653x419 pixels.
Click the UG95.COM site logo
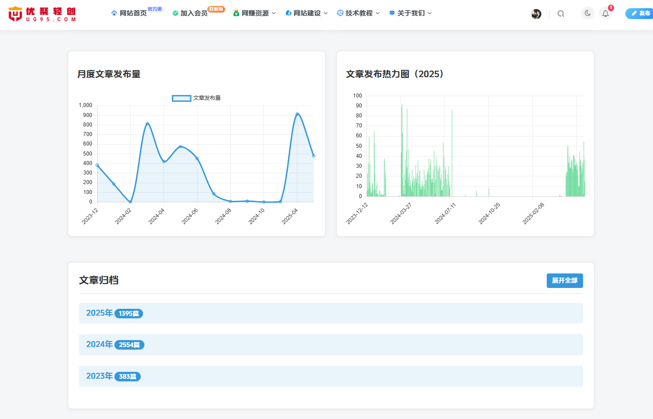pos(42,14)
